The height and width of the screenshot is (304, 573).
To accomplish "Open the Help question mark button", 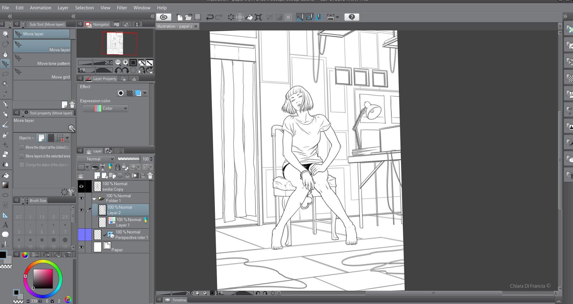I will 352,17.
